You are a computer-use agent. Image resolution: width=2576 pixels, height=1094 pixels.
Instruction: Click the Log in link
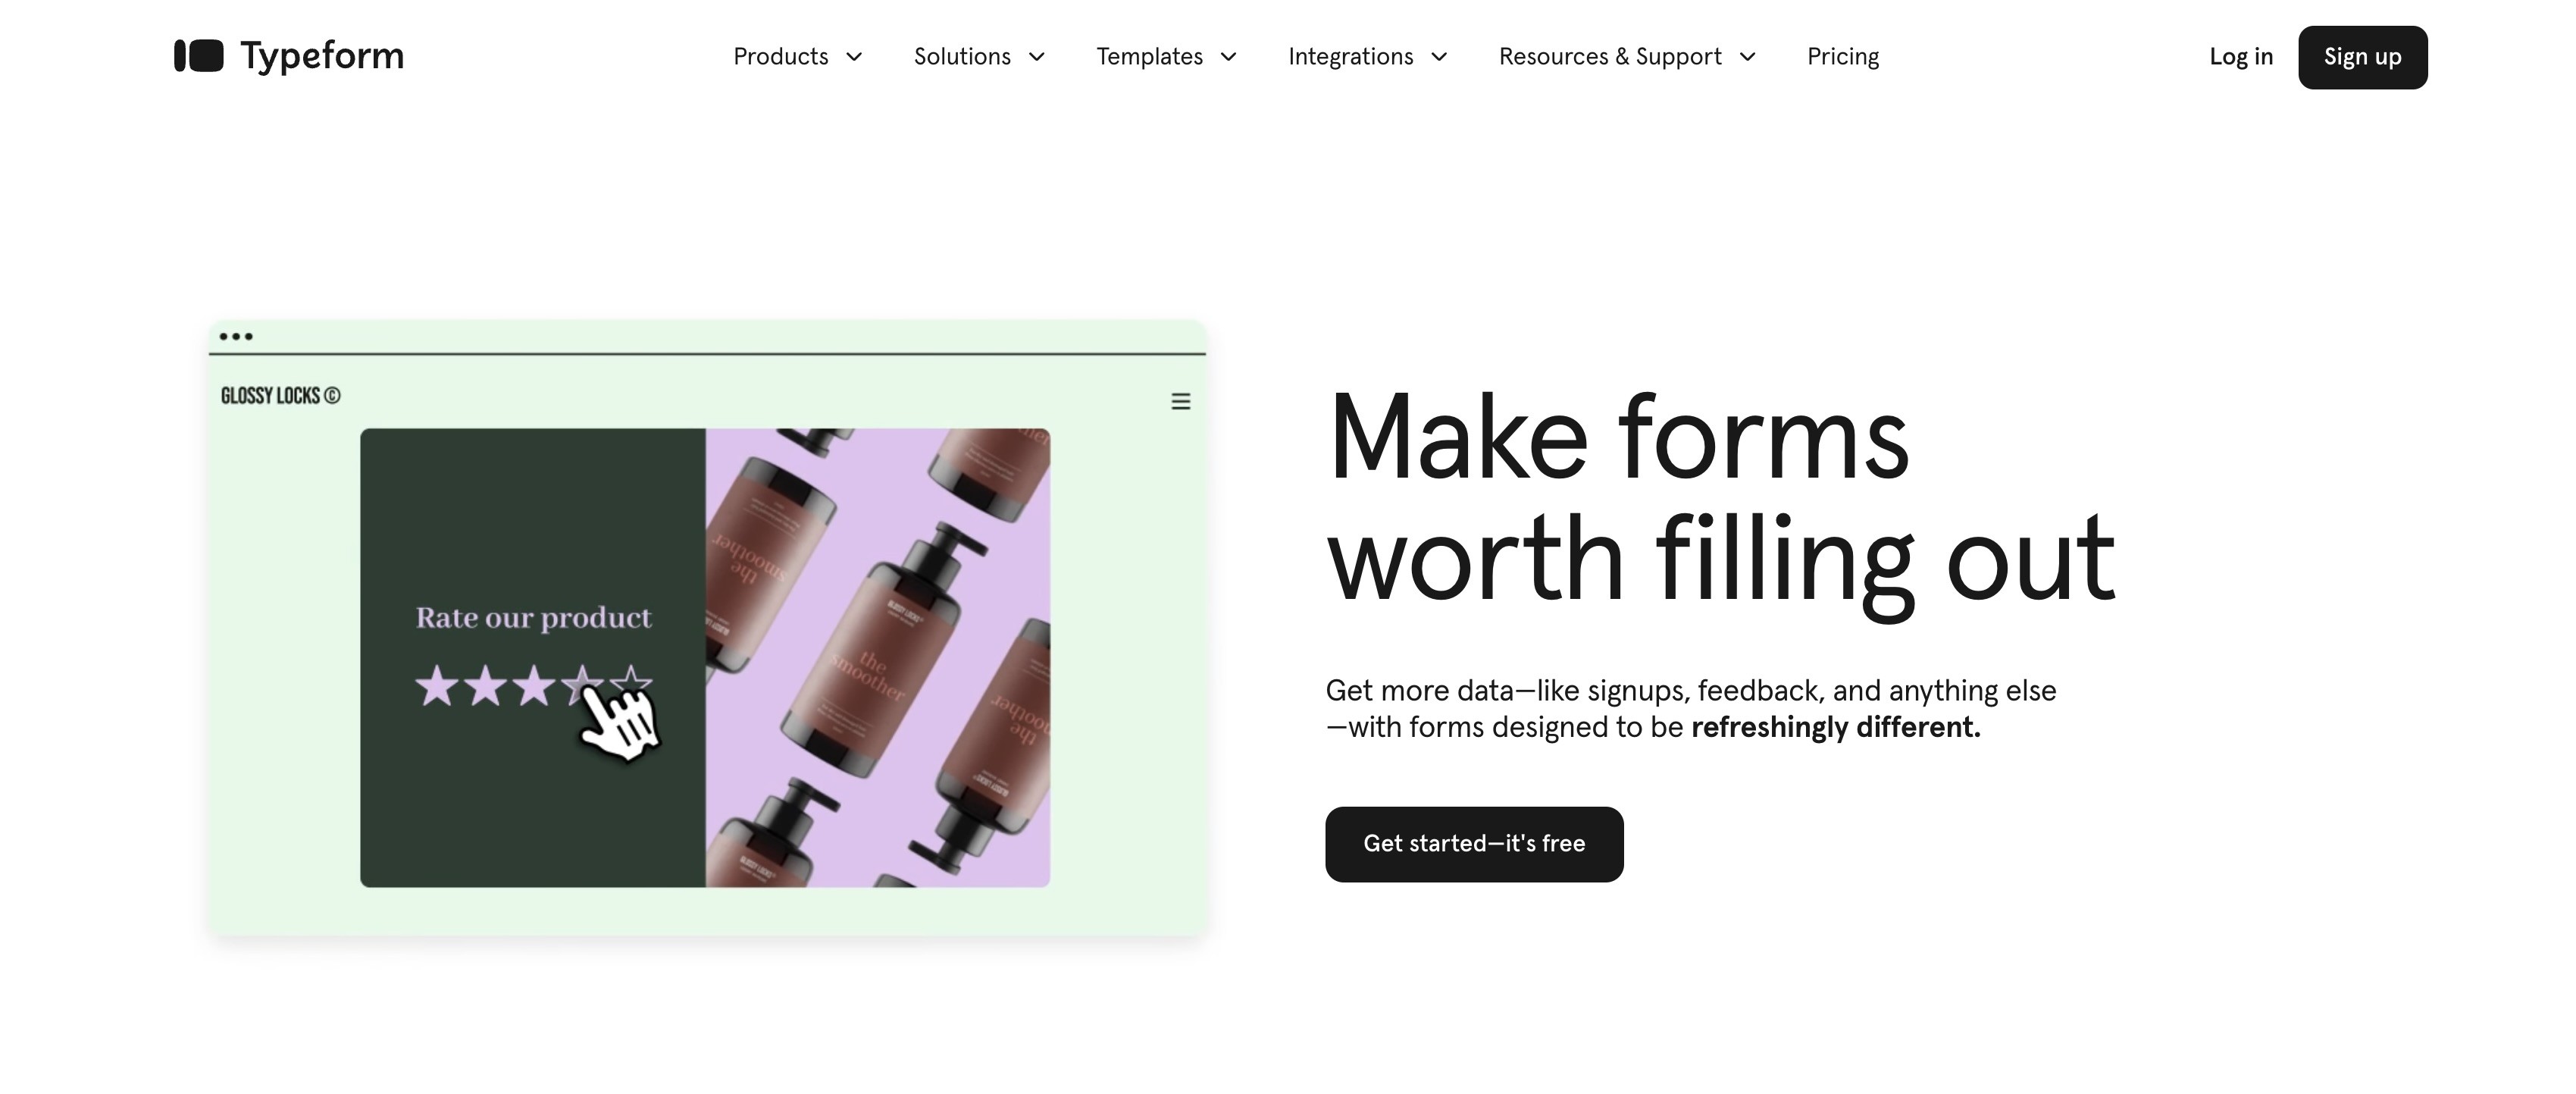(x=2241, y=57)
